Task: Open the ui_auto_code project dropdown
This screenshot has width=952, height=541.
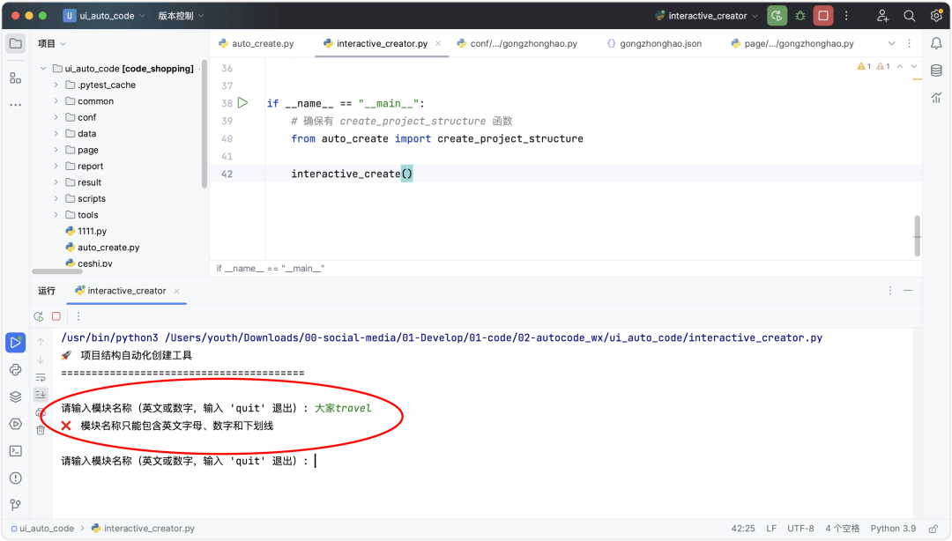Action: (x=104, y=16)
